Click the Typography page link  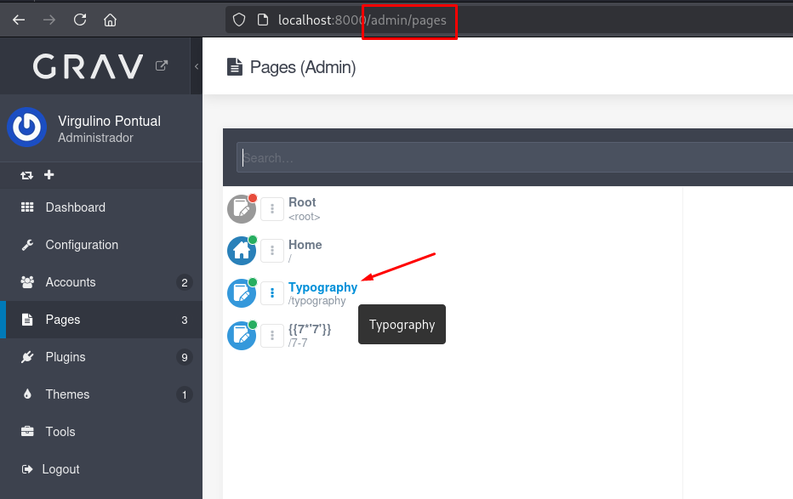click(x=322, y=287)
